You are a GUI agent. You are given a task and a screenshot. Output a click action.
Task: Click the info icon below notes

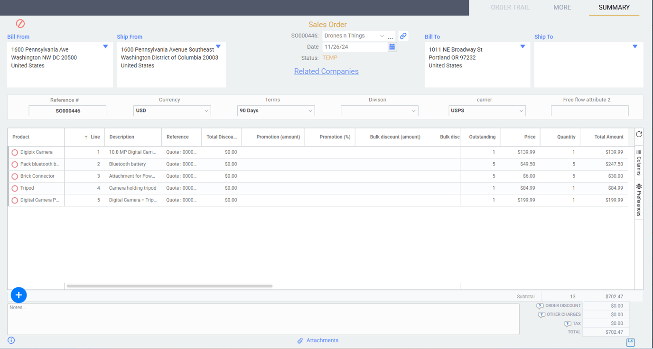(x=11, y=340)
